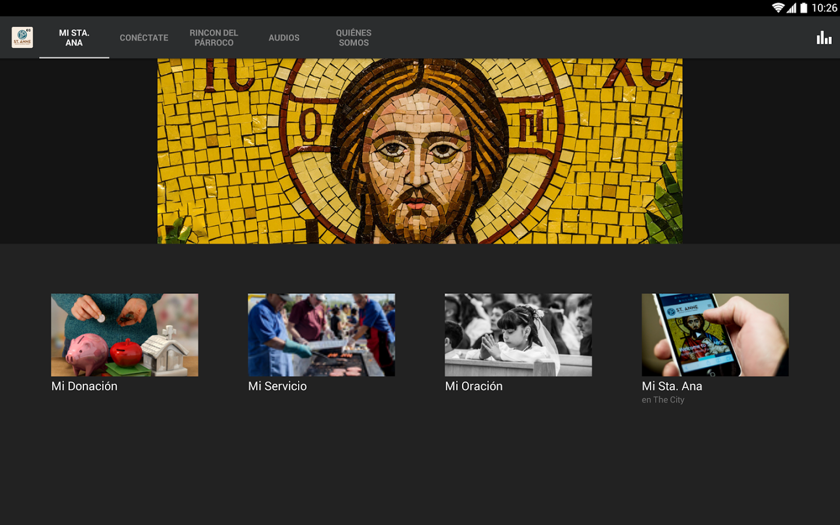Click the 'en The City' subtitle

pos(663,400)
